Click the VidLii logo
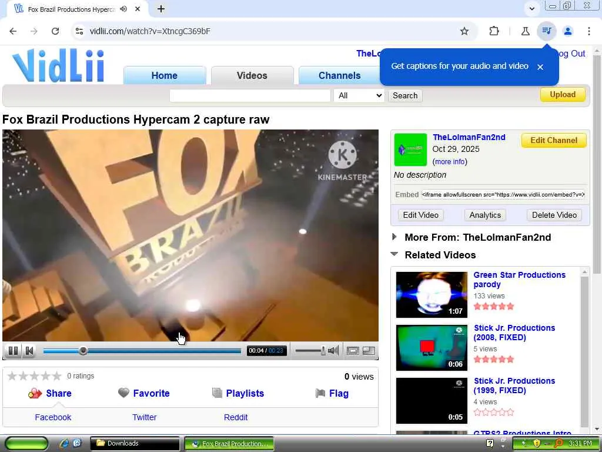 click(x=58, y=65)
